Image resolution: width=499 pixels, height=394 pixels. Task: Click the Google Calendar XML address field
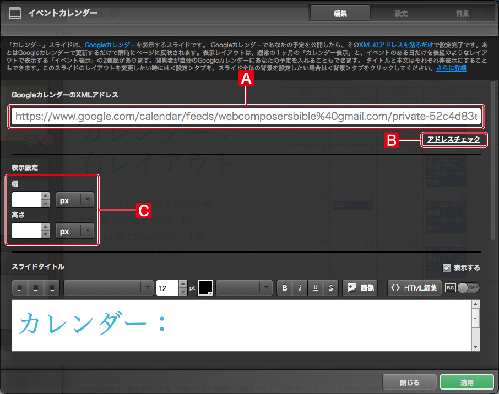[x=246, y=117]
